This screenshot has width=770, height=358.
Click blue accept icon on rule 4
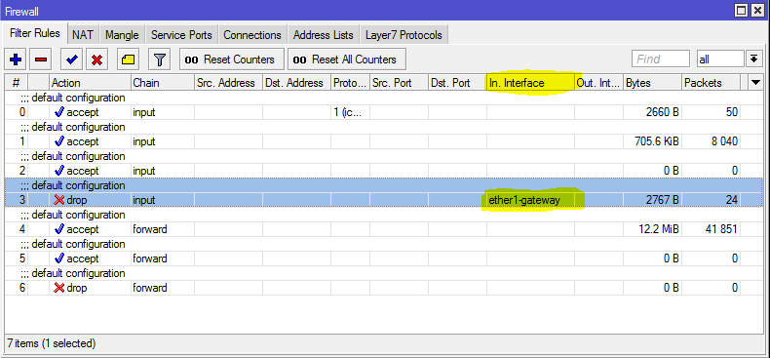pos(59,229)
